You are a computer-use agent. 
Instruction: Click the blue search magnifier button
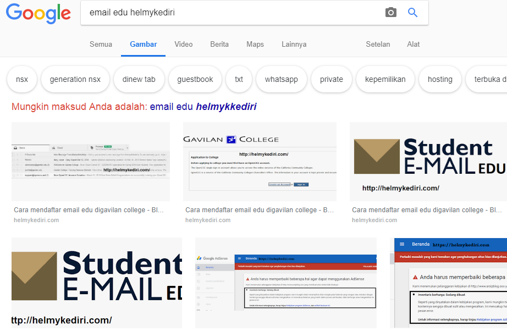[x=412, y=13]
